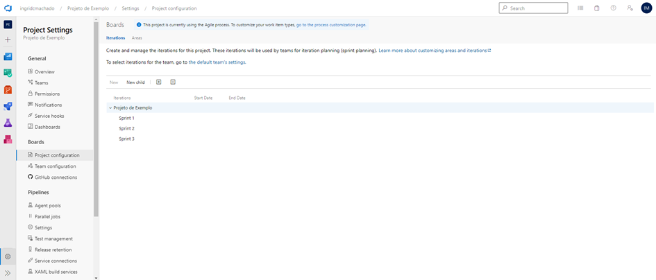The width and height of the screenshot is (656, 280).
Task: Switch to the Areas tab
Action: [x=137, y=37]
